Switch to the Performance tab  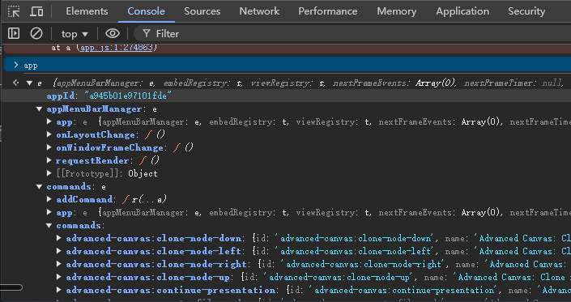[x=328, y=11]
